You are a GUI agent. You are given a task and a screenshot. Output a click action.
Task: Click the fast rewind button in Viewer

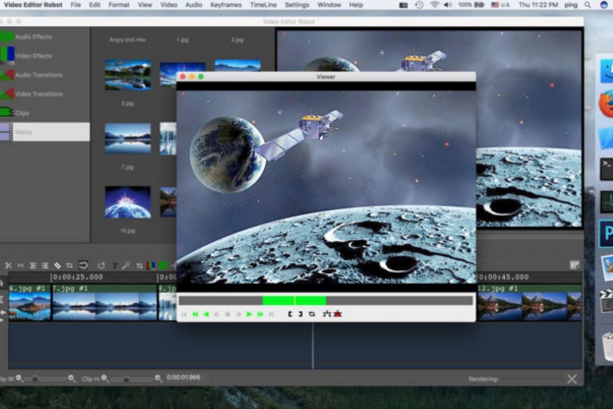point(195,314)
